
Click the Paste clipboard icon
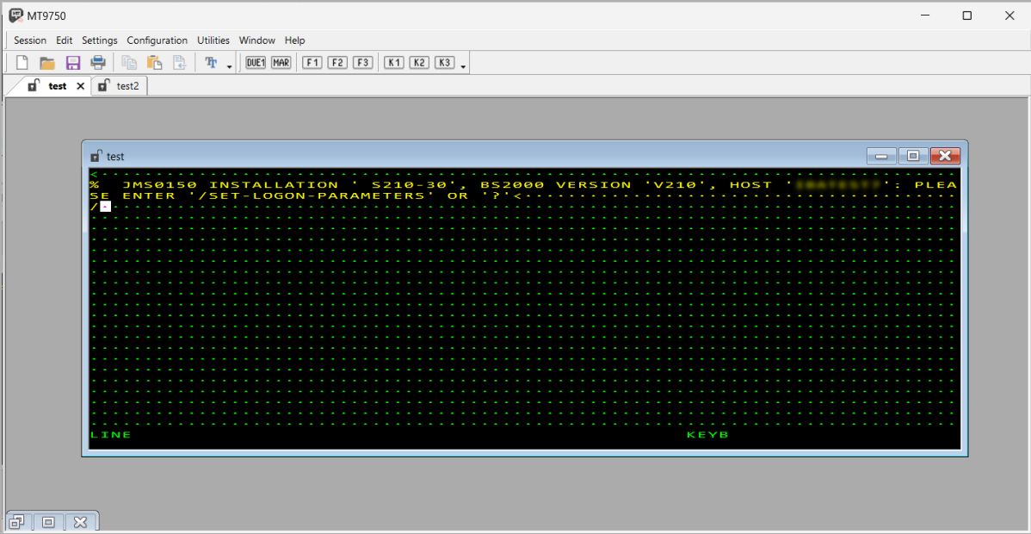pos(155,63)
